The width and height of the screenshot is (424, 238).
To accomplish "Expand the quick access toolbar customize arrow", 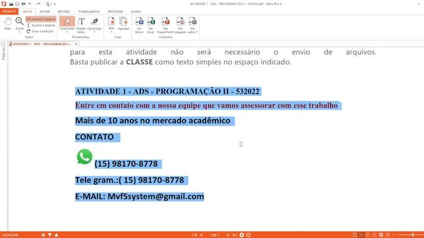I will (54, 5).
